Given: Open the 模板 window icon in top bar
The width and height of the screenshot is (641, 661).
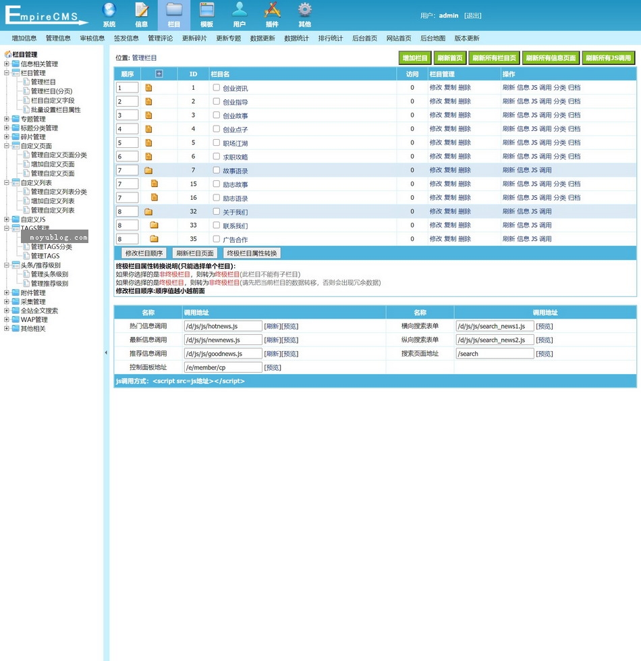Looking at the screenshot, I should [206, 9].
